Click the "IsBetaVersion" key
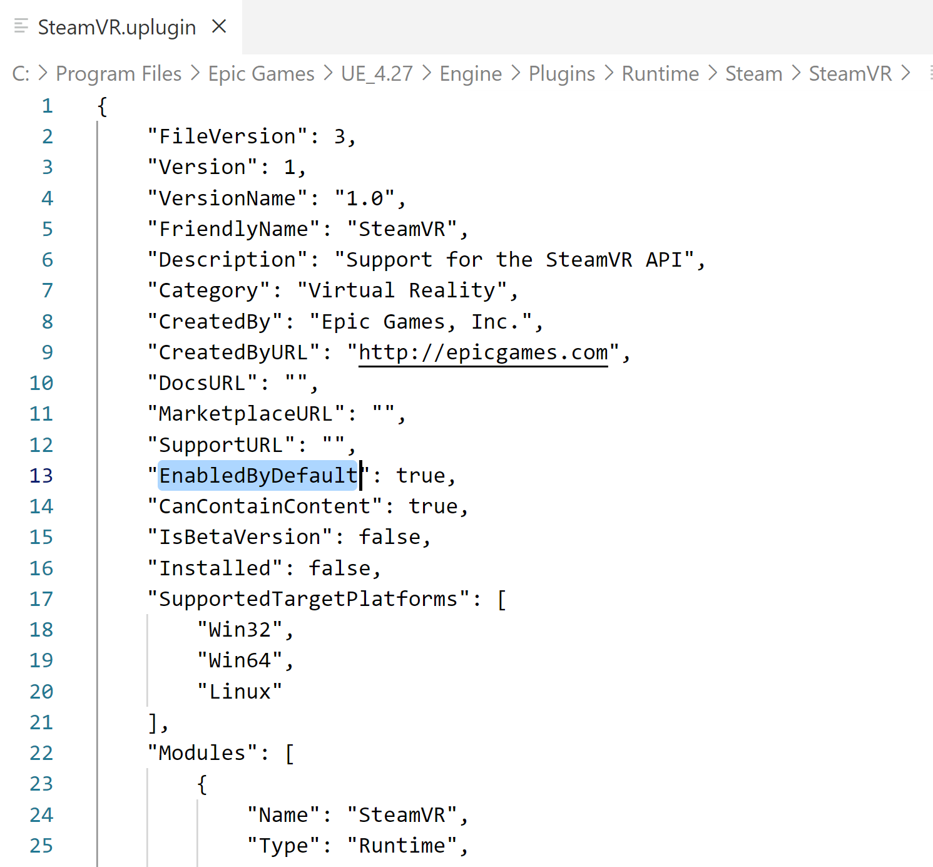 pyautogui.click(x=240, y=537)
